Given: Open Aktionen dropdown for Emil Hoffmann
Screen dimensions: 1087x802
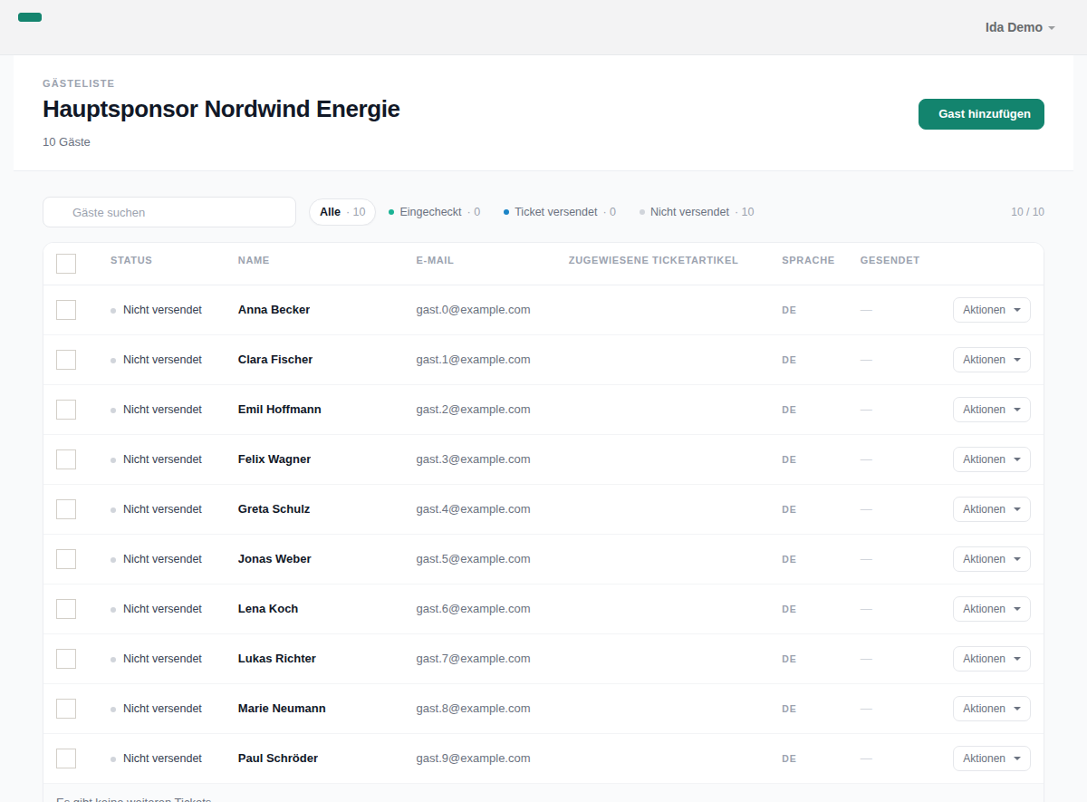Looking at the screenshot, I should coord(992,410).
